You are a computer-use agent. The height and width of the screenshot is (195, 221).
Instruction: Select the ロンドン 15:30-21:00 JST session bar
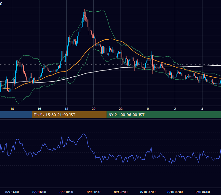69,115
